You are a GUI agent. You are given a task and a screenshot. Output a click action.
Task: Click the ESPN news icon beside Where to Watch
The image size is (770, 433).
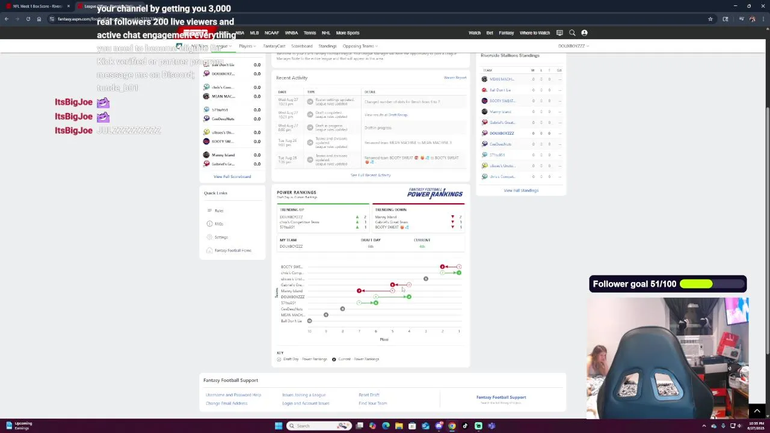559,33
